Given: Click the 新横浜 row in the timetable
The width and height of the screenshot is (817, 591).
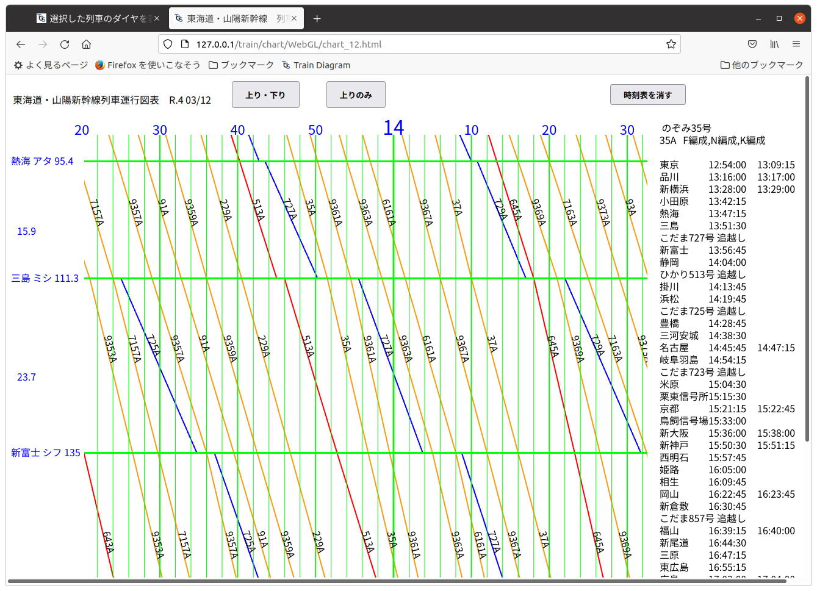Looking at the screenshot, I should (x=727, y=189).
